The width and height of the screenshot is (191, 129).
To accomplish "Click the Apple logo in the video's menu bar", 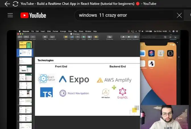I will pyautogui.click(x=20, y=31).
